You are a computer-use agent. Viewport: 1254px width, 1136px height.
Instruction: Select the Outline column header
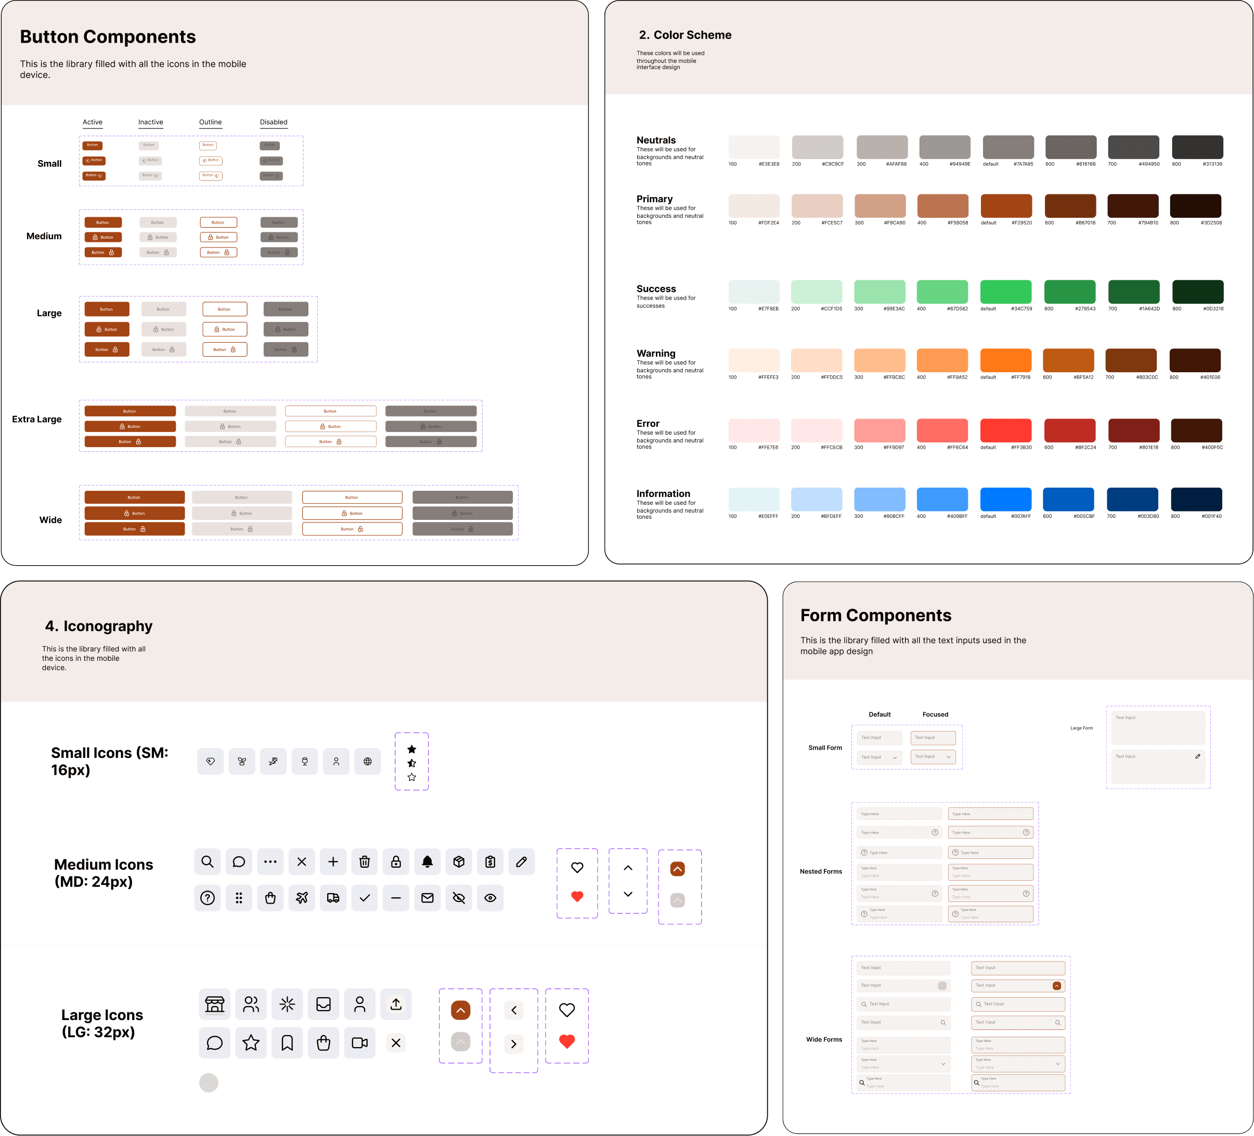pyautogui.click(x=210, y=123)
